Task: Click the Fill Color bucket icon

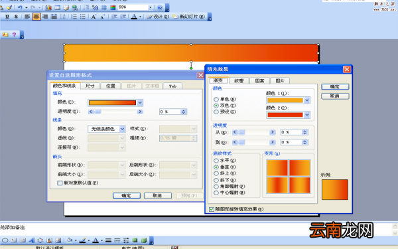Action: point(70,240)
